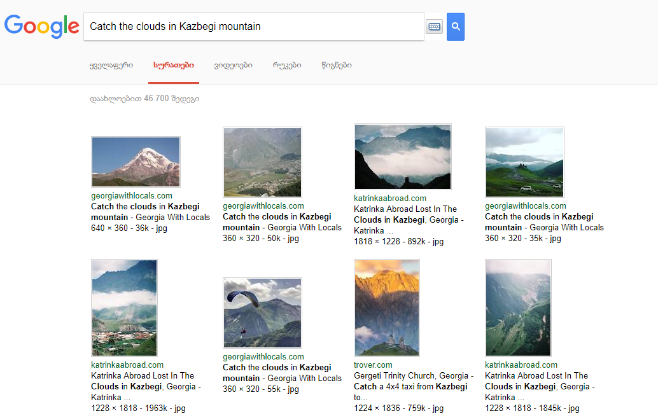Screen dimensions: 658x418
Task: Open title link of 360 × 320 35k result
Action: pyautogui.click(x=544, y=222)
